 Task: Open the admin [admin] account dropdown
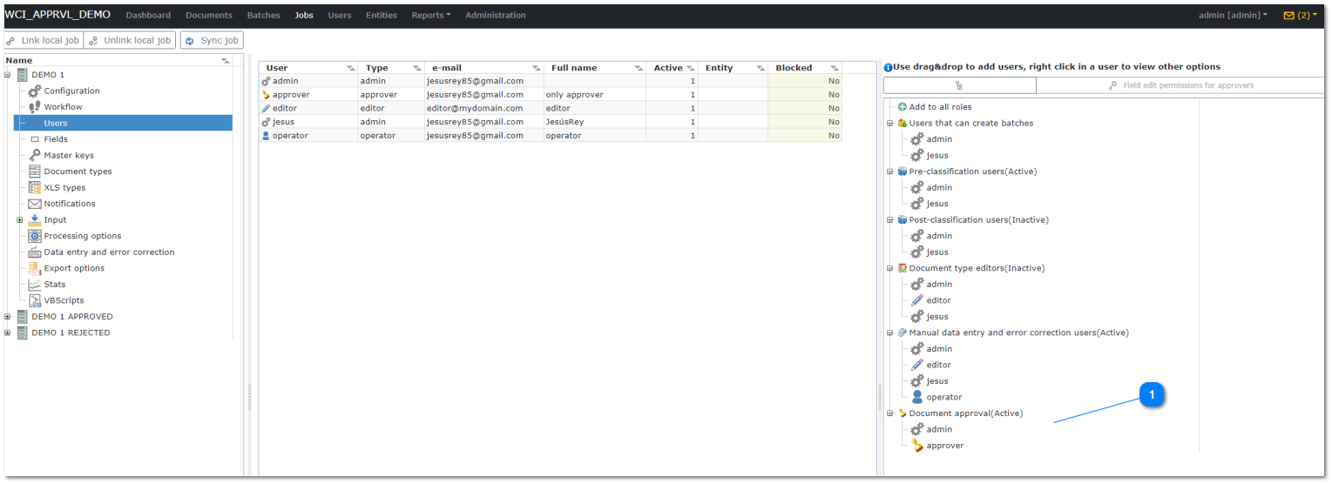tap(1233, 16)
